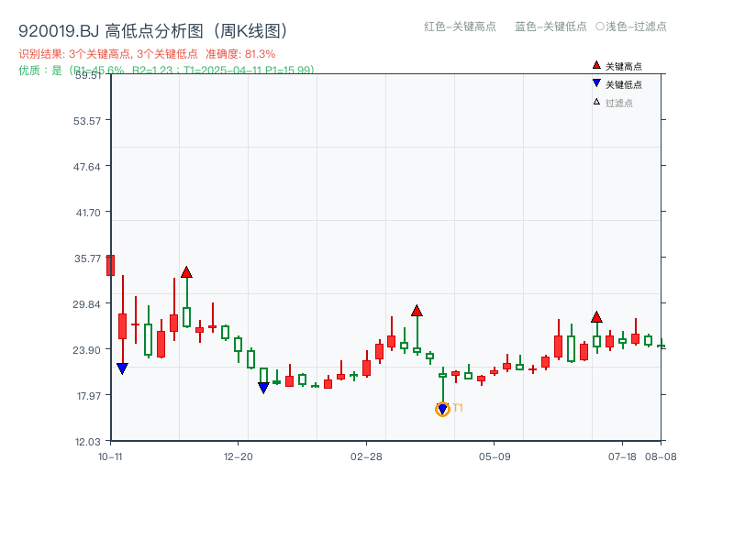Click the 08-08 date label on the x-axis

(x=660, y=456)
